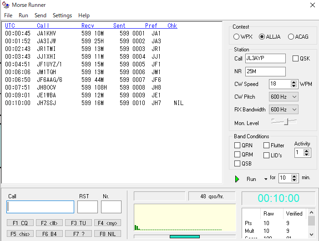Screen dimensions: 319x241
Task: Focus the Nr. entry field
Action: coord(111,207)
